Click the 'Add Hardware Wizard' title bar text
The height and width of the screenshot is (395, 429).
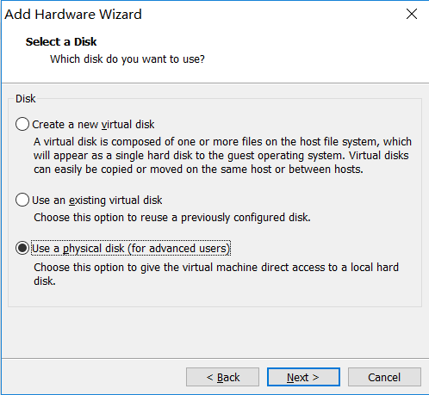73,15
